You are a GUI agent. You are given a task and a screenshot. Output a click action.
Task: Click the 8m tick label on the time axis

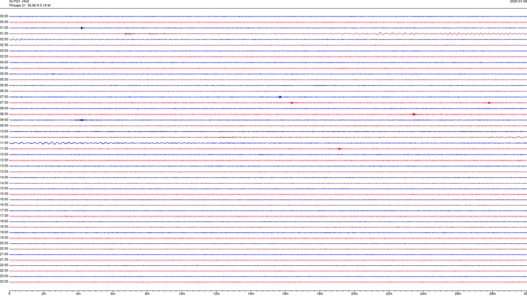point(147,294)
